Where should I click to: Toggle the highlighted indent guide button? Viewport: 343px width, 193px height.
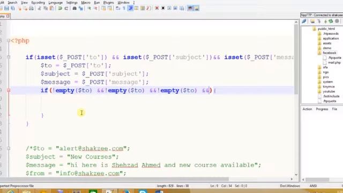[x=130, y=9]
